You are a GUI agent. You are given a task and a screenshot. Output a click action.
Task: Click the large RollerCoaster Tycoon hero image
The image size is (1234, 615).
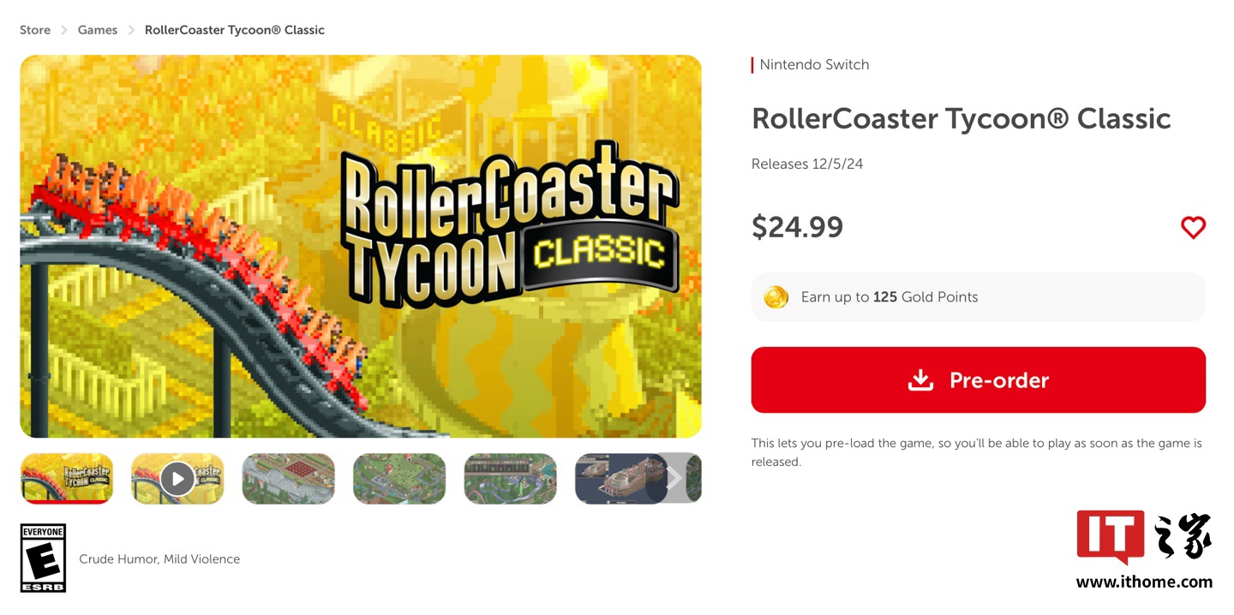pos(360,247)
